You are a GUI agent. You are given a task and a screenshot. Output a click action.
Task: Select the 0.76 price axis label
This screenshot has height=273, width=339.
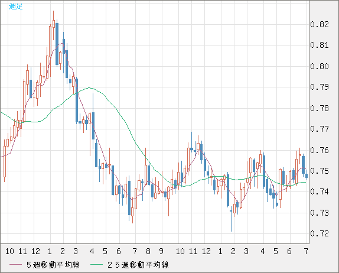[x=320, y=150]
